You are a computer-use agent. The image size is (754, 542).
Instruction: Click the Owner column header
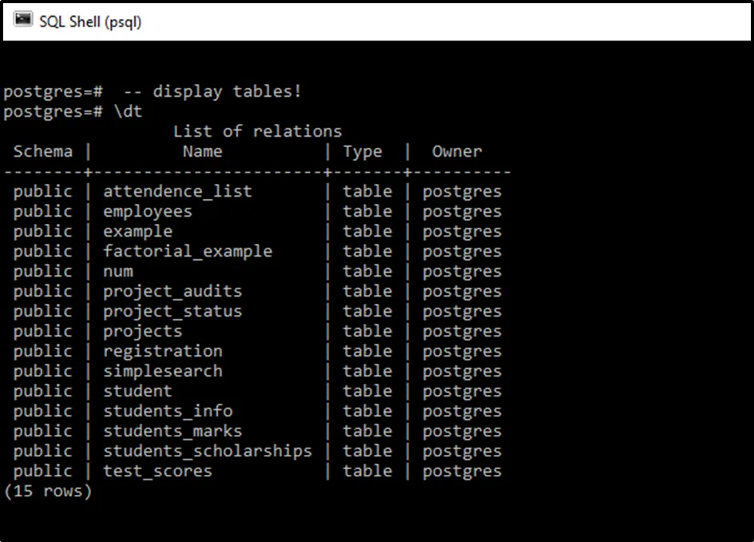[x=457, y=152]
